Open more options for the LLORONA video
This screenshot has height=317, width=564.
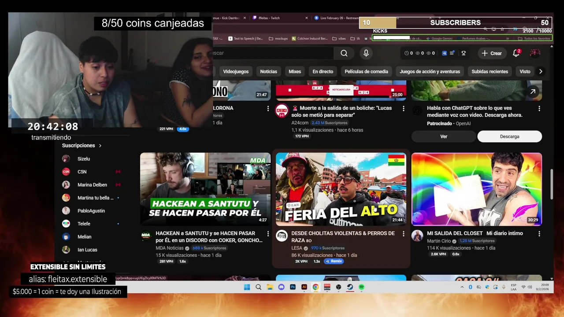[267, 108]
